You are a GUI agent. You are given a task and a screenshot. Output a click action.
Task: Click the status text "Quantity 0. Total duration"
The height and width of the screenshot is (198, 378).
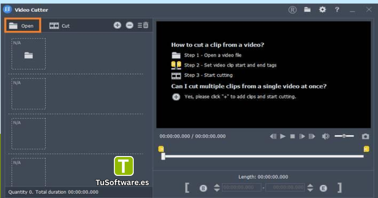pos(37,192)
